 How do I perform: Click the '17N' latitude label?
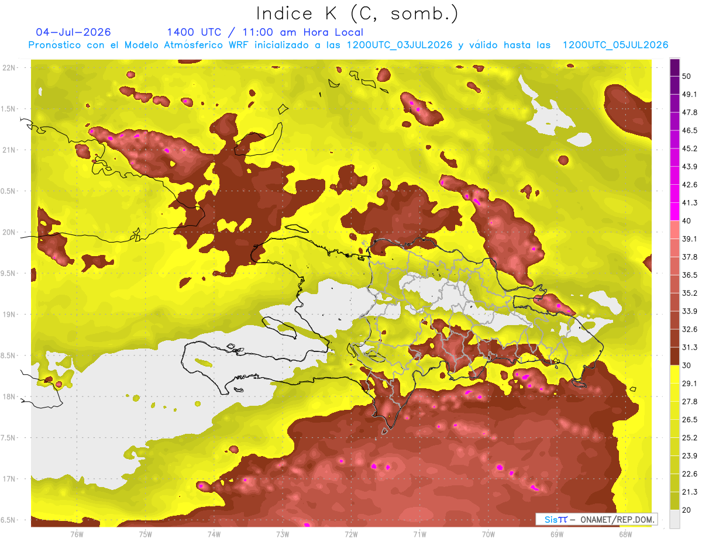click(9, 479)
